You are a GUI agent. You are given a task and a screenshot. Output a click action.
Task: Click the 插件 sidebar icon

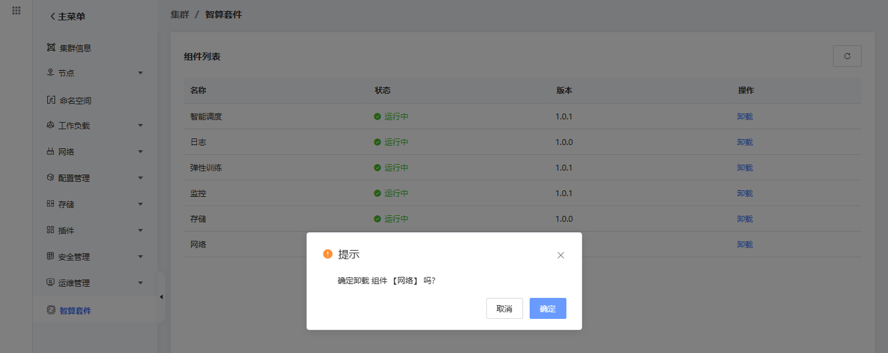(51, 230)
